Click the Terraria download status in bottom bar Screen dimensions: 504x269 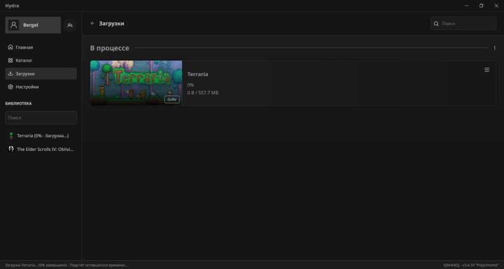65,265
